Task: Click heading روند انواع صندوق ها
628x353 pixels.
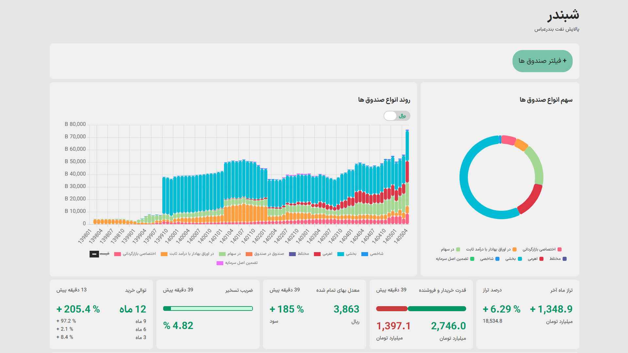Action: (x=384, y=100)
